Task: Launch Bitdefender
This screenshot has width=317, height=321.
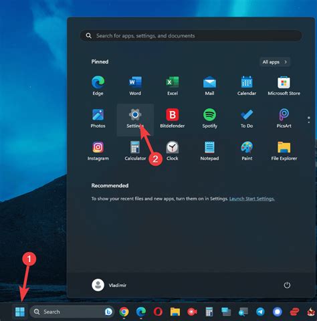Action: click(x=173, y=118)
